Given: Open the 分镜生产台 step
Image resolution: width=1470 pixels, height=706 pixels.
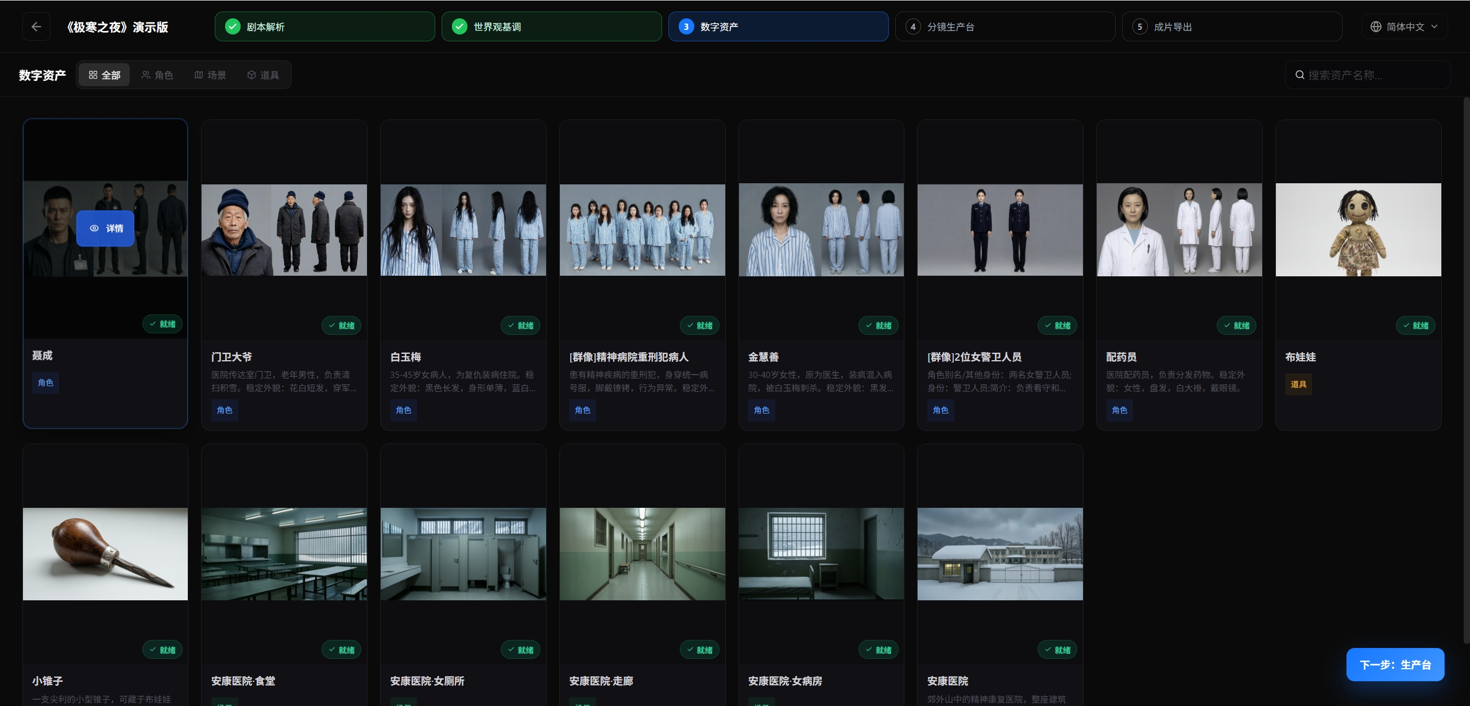Looking at the screenshot, I should pyautogui.click(x=1005, y=26).
